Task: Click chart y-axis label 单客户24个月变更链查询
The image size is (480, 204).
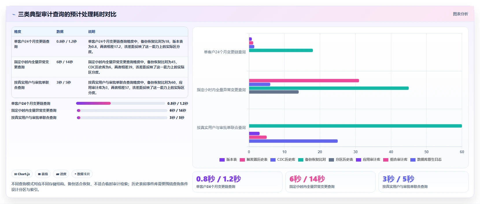Action: point(225,52)
